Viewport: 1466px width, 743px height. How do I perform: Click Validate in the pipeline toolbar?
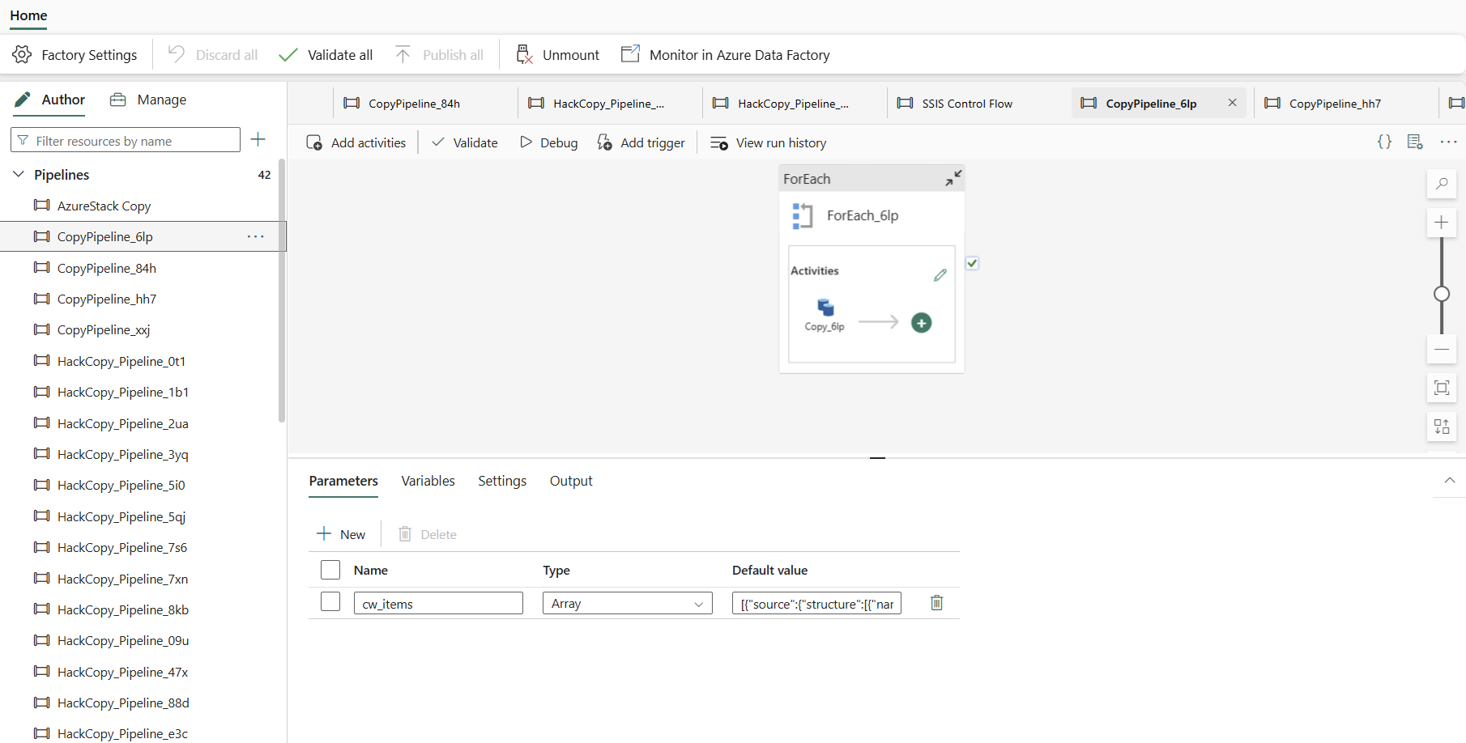pos(465,142)
